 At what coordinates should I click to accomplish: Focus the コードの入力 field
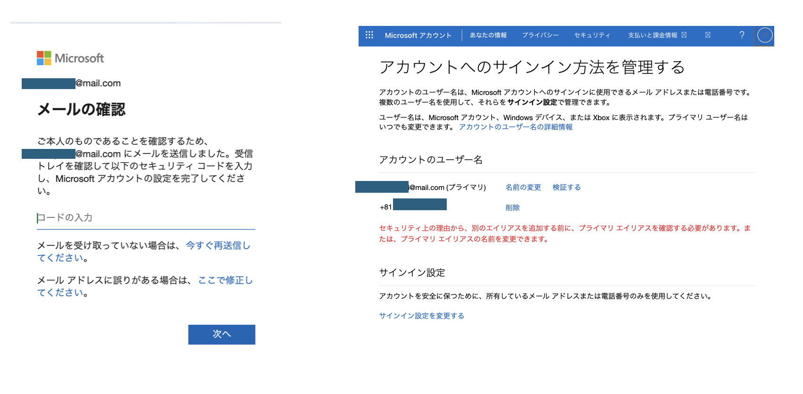[146, 218]
